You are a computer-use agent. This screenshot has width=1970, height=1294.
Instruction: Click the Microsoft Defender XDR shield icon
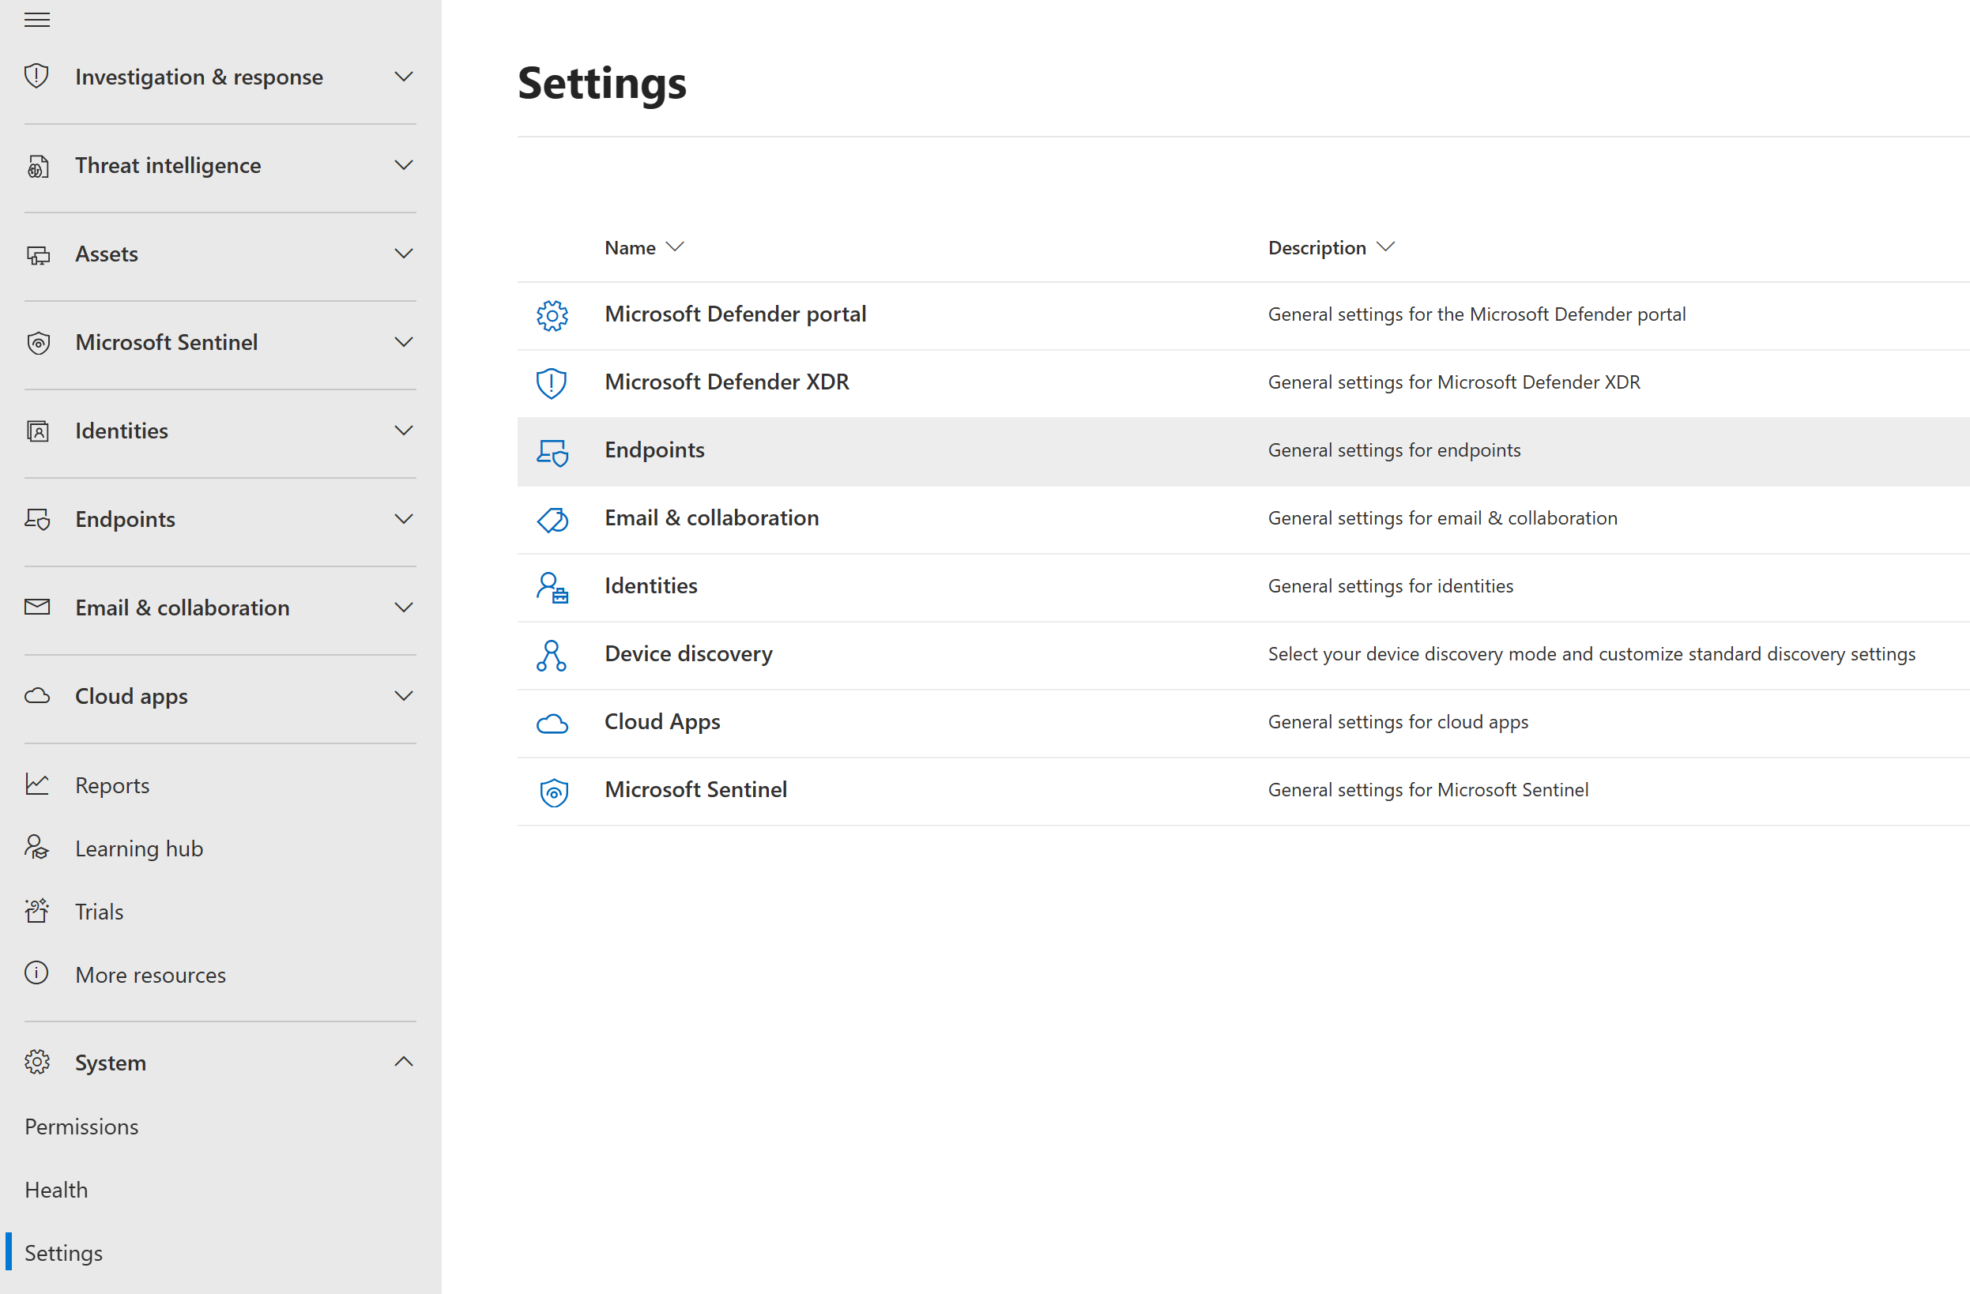click(x=552, y=382)
